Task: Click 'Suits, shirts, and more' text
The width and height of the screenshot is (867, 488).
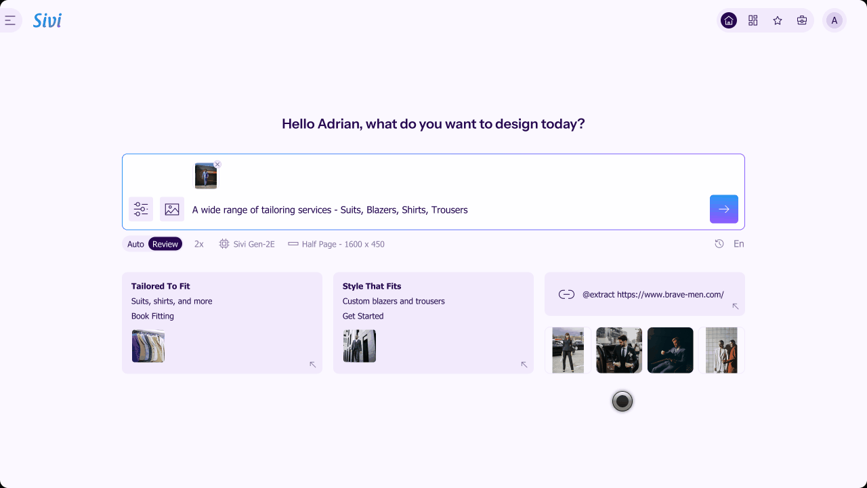Action: tap(171, 301)
